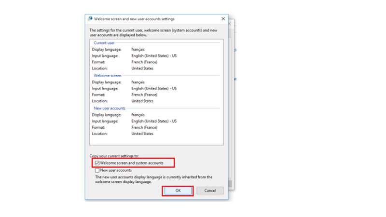Click the dialog title text in the title bar
Screen dimensions: 386x217
(x=134, y=19)
